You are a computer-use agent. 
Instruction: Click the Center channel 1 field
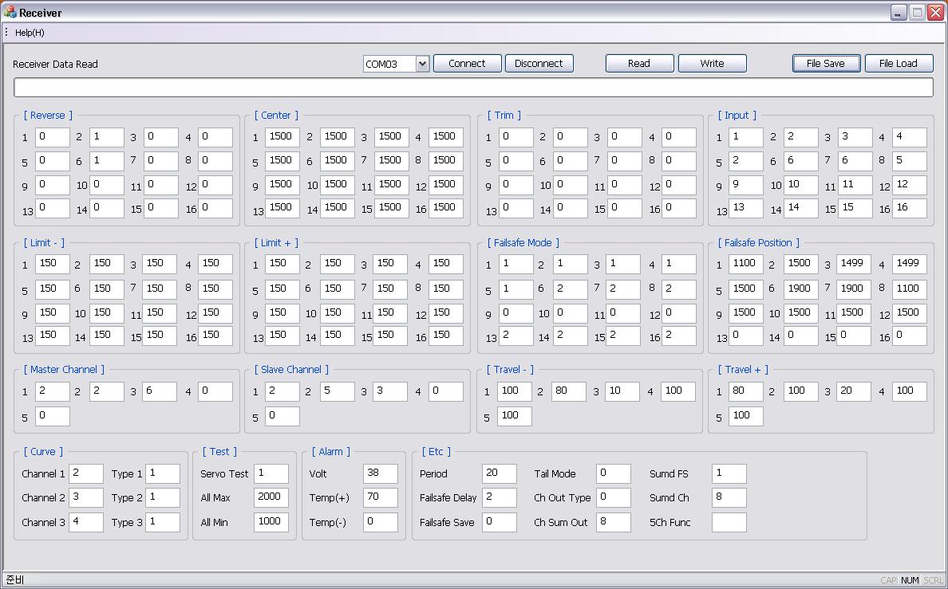coord(282,137)
